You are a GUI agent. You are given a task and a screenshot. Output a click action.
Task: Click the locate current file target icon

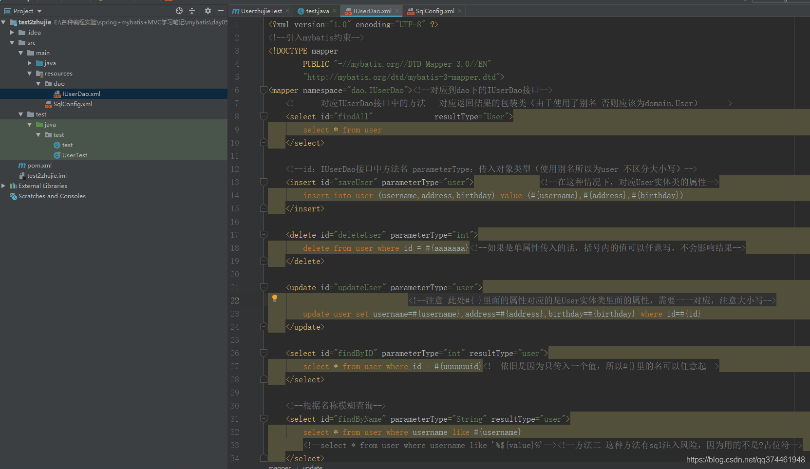[x=179, y=11]
